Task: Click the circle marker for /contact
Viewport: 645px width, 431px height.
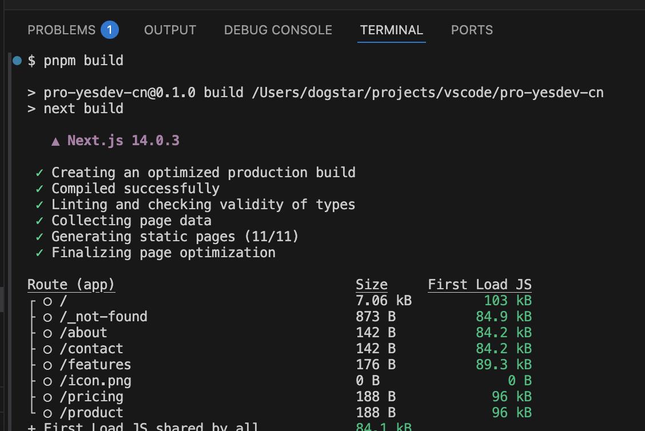Action: [47, 350]
